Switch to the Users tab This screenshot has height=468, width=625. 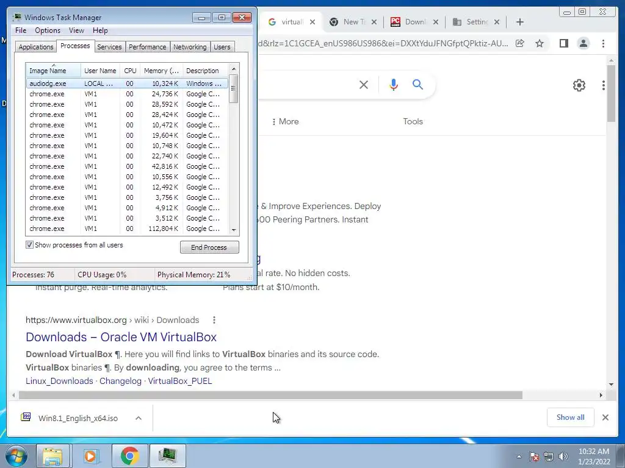pos(222,47)
